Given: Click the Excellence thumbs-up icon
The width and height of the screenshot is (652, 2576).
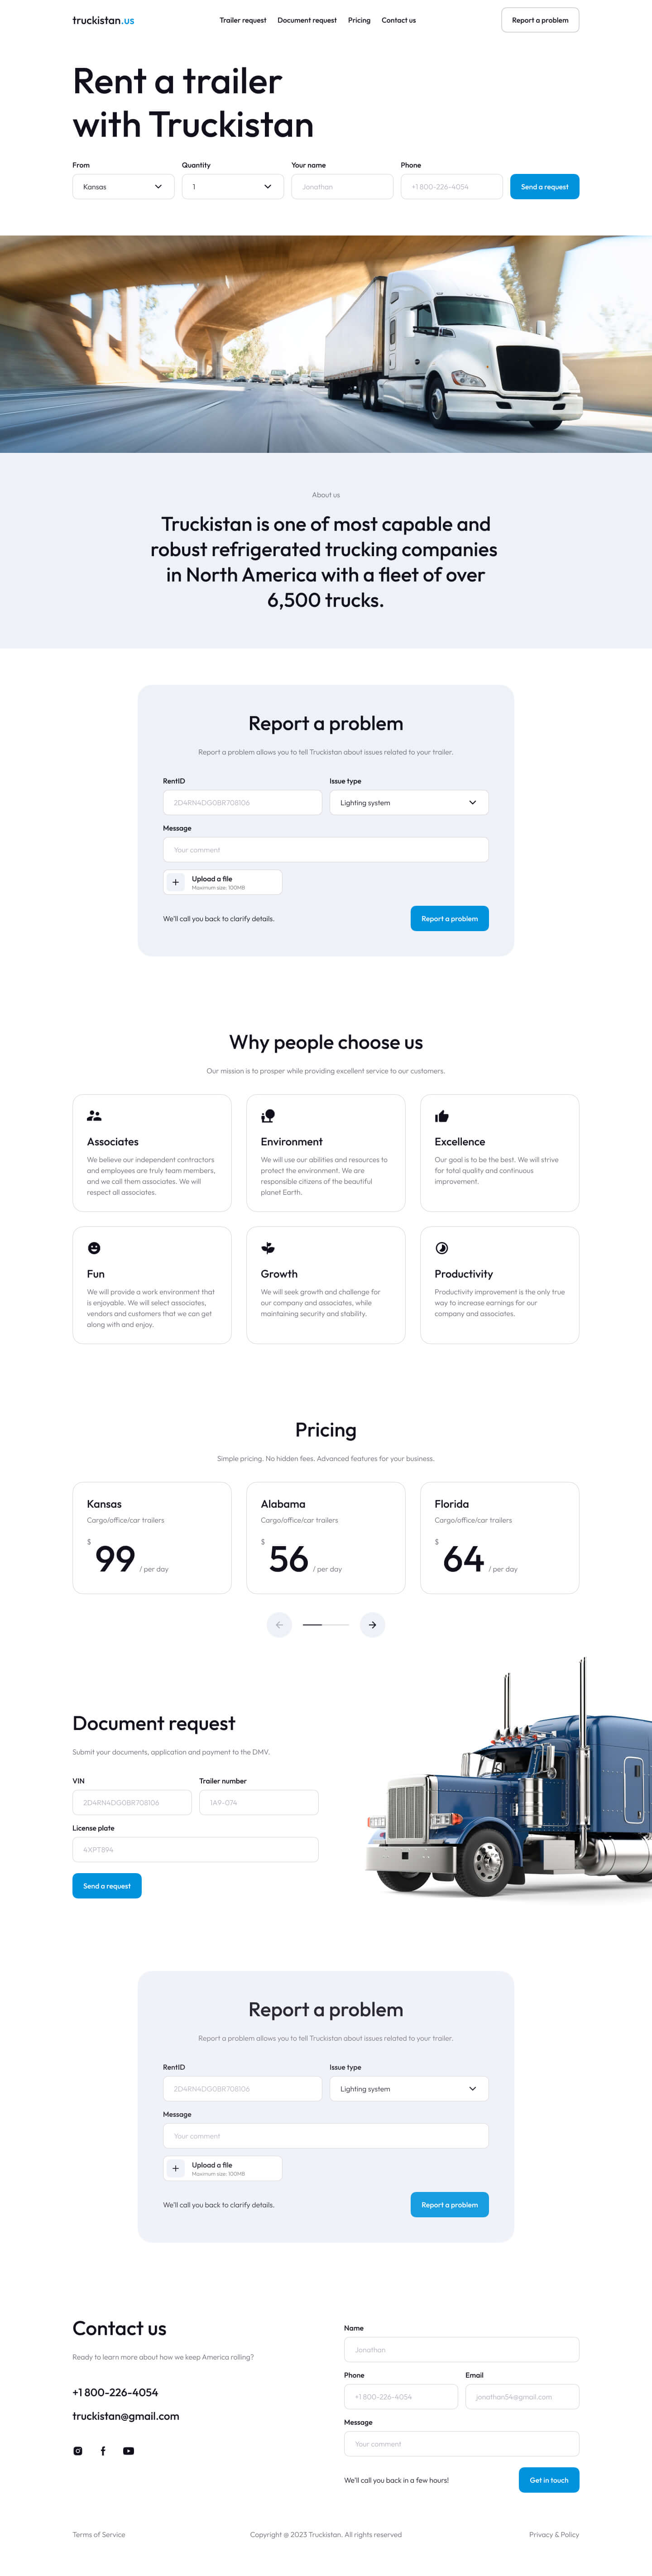Looking at the screenshot, I should 442,1116.
